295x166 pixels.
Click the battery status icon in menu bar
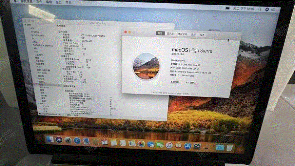[228, 8]
